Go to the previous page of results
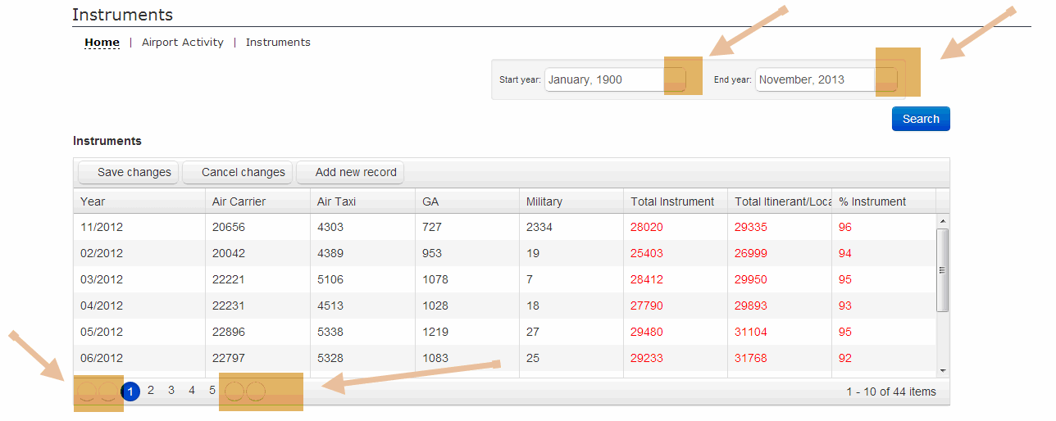1056x421 pixels. pos(108,392)
